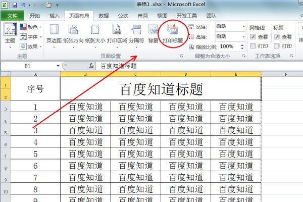This screenshot has width=303, height=202.
Task: Select the 序号 header cell
Action: click(x=35, y=88)
